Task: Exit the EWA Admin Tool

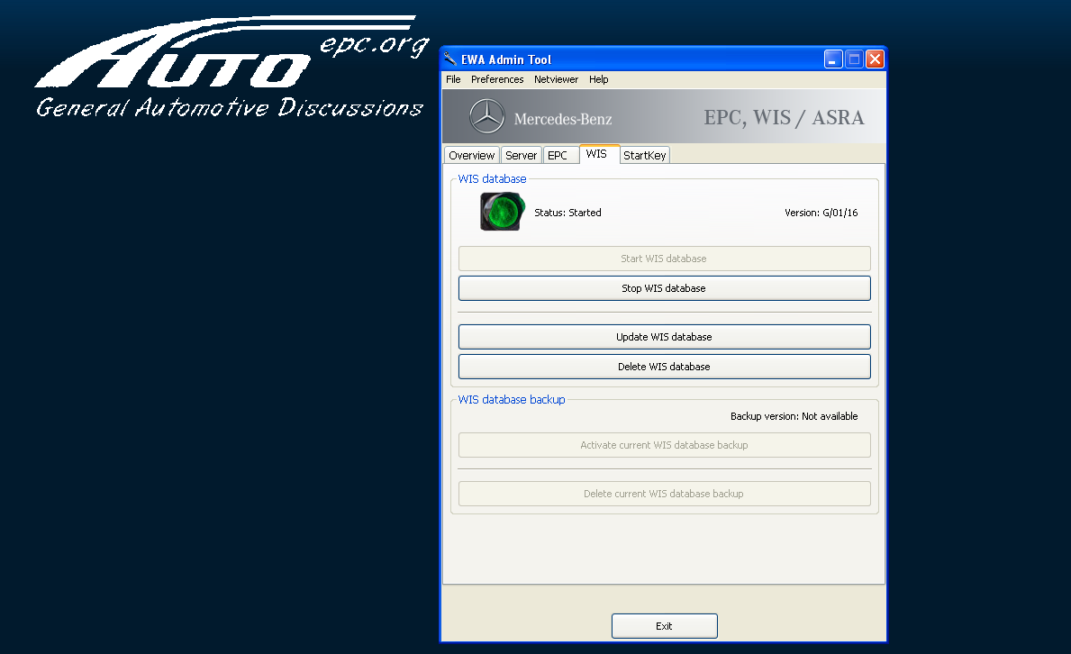Action: tap(664, 626)
